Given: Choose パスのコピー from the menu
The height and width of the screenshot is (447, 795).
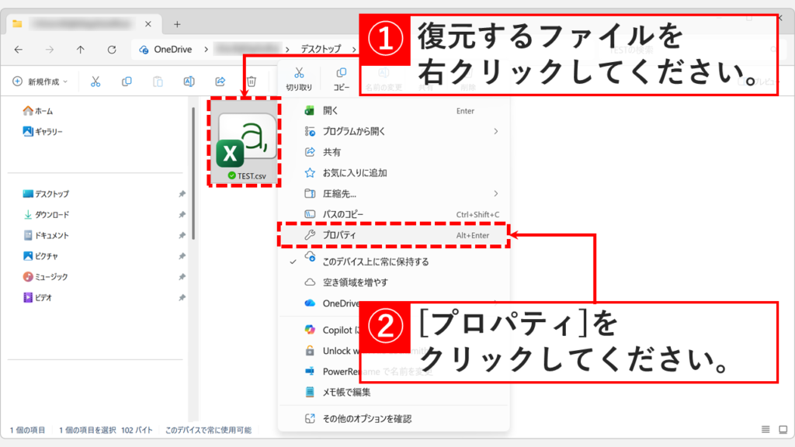Looking at the screenshot, I should tap(393, 214).
